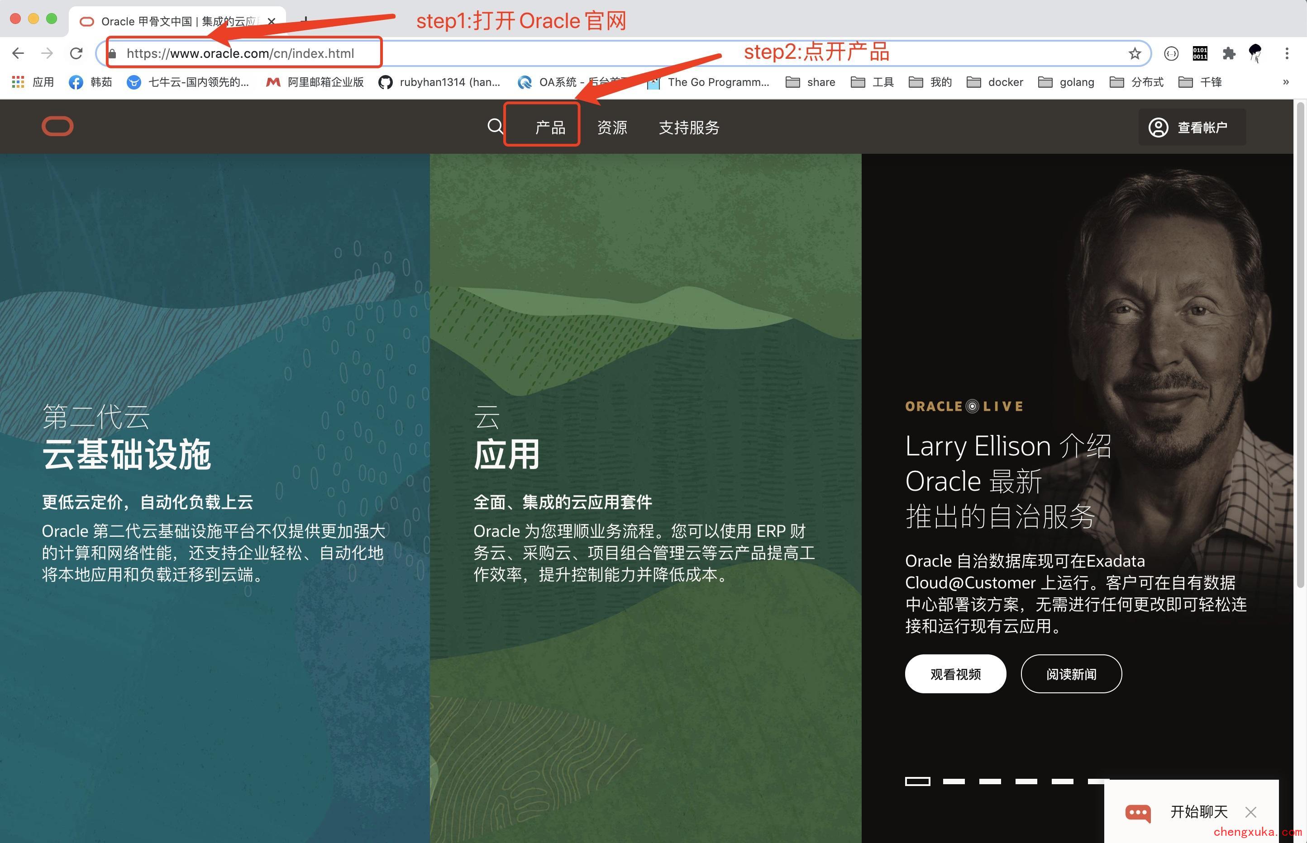Reload the page with the refresh icon
The width and height of the screenshot is (1307, 843).
(x=76, y=53)
